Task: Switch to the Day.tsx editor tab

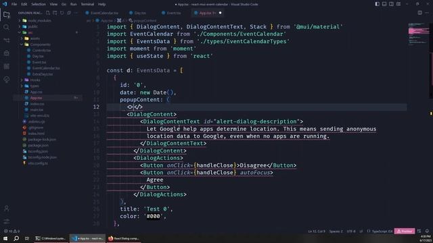Action: coord(137,13)
